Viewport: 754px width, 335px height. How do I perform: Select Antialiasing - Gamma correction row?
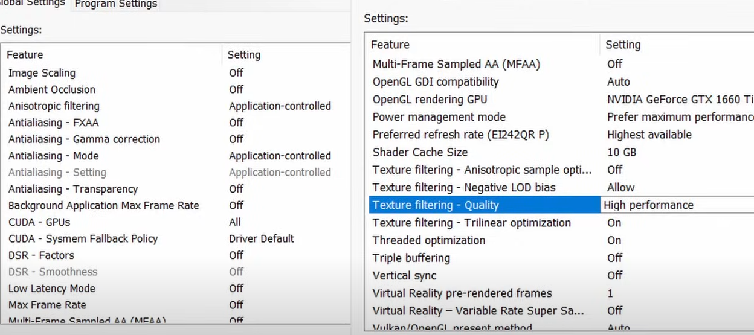click(x=84, y=139)
